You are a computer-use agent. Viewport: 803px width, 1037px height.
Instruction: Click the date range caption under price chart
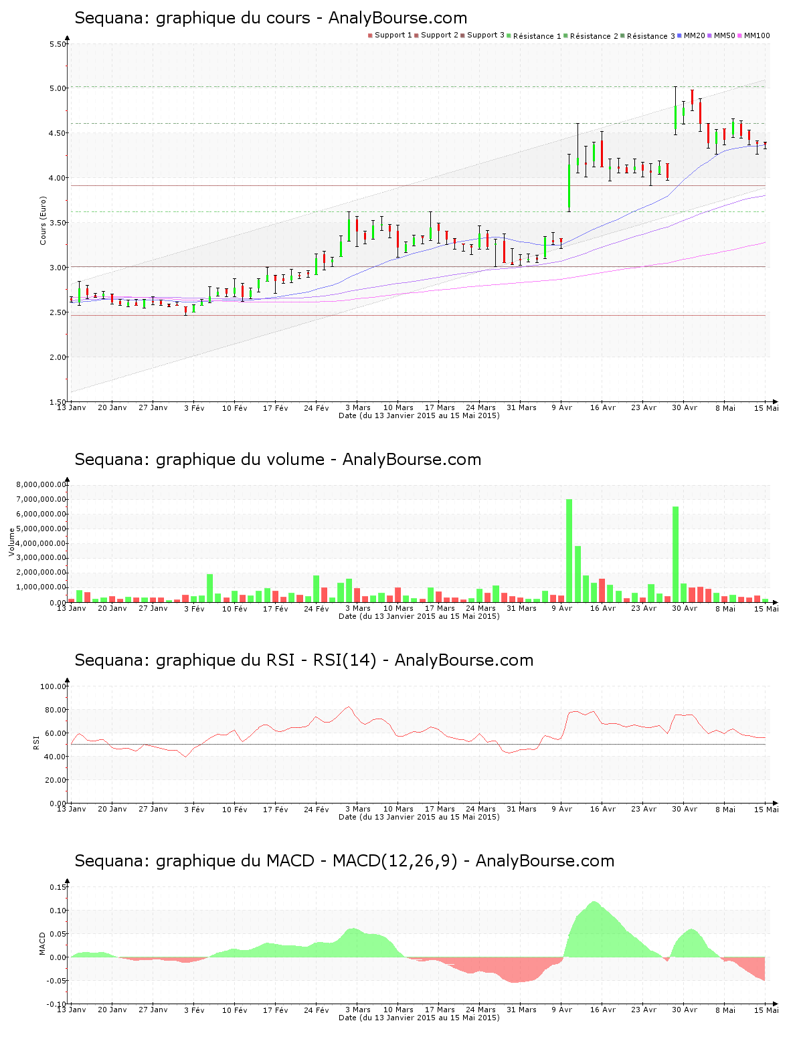point(419,415)
